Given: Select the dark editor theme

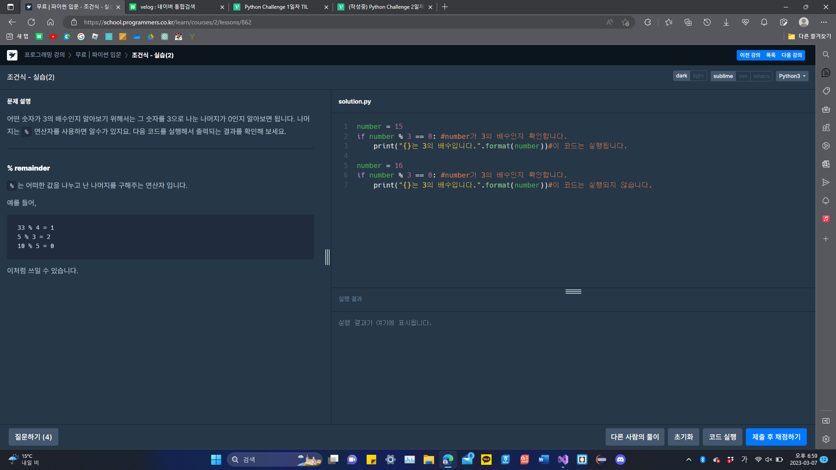Looking at the screenshot, I should click(x=681, y=76).
